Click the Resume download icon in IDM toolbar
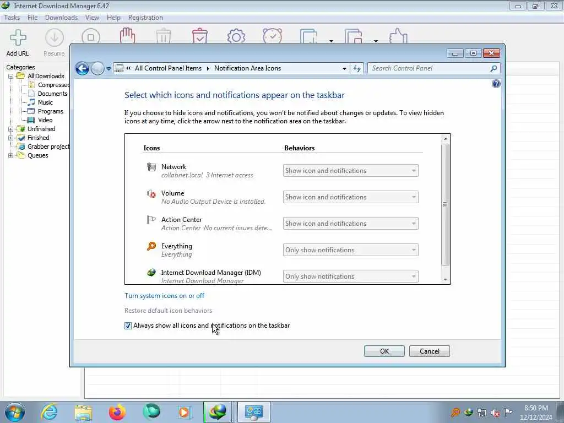Image resolution: width=564 pixels, height=423 pixels. [55, 42]
